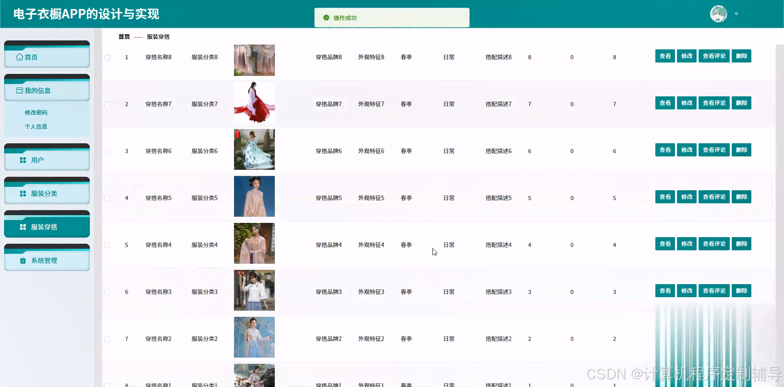The height and width of the screenshot is (387, 784).
Task: Check the box for row 穿搭名称5
Action: point(107,198)
